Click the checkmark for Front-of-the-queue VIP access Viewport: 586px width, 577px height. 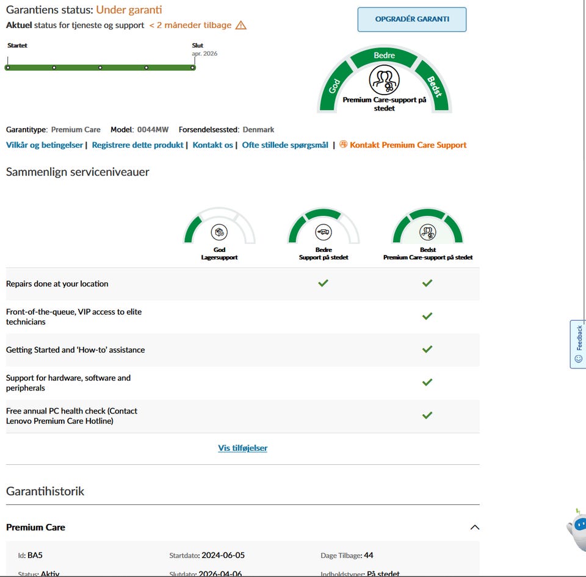(x=427, y=316)
